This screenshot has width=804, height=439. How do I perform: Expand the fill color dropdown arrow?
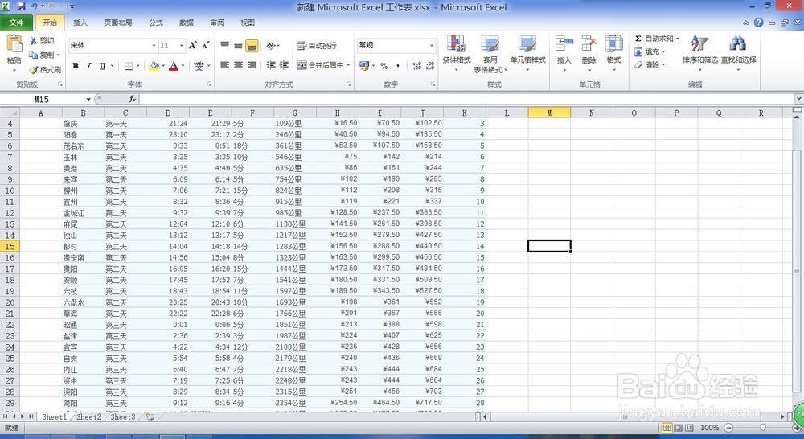point(163,66)
